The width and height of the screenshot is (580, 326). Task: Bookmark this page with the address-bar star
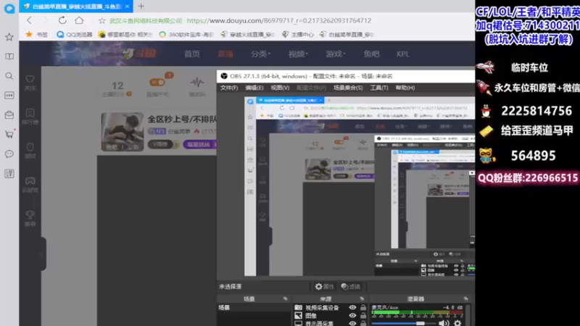[102, 21]
